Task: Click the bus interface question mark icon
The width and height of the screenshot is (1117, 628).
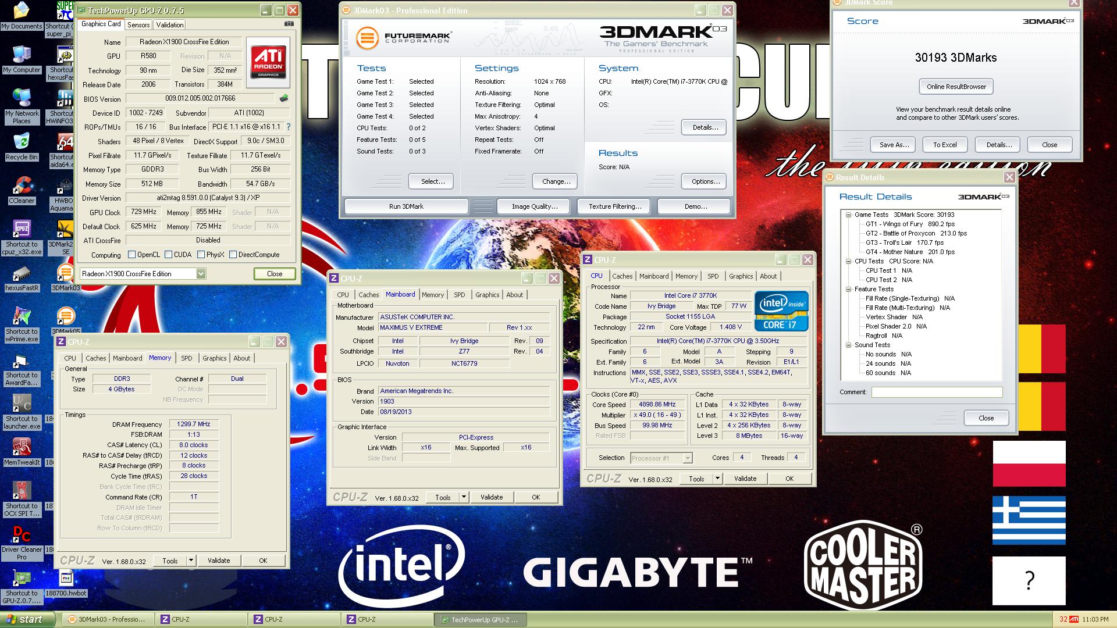Action: 289,127
